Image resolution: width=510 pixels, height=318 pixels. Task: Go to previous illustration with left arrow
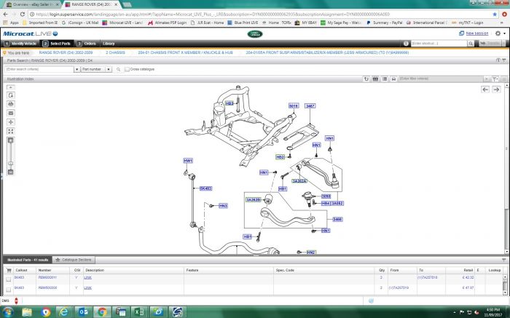[x=485, y=90]
